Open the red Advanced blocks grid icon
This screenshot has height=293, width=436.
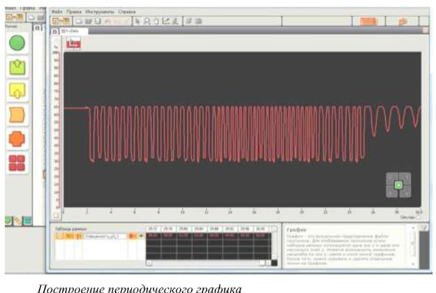(16, 163)
